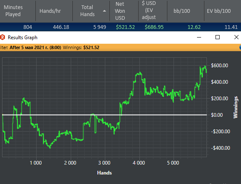Click the 1 000 x-axis label
This screenshot has height=184, width=241.
click(36, 163)
